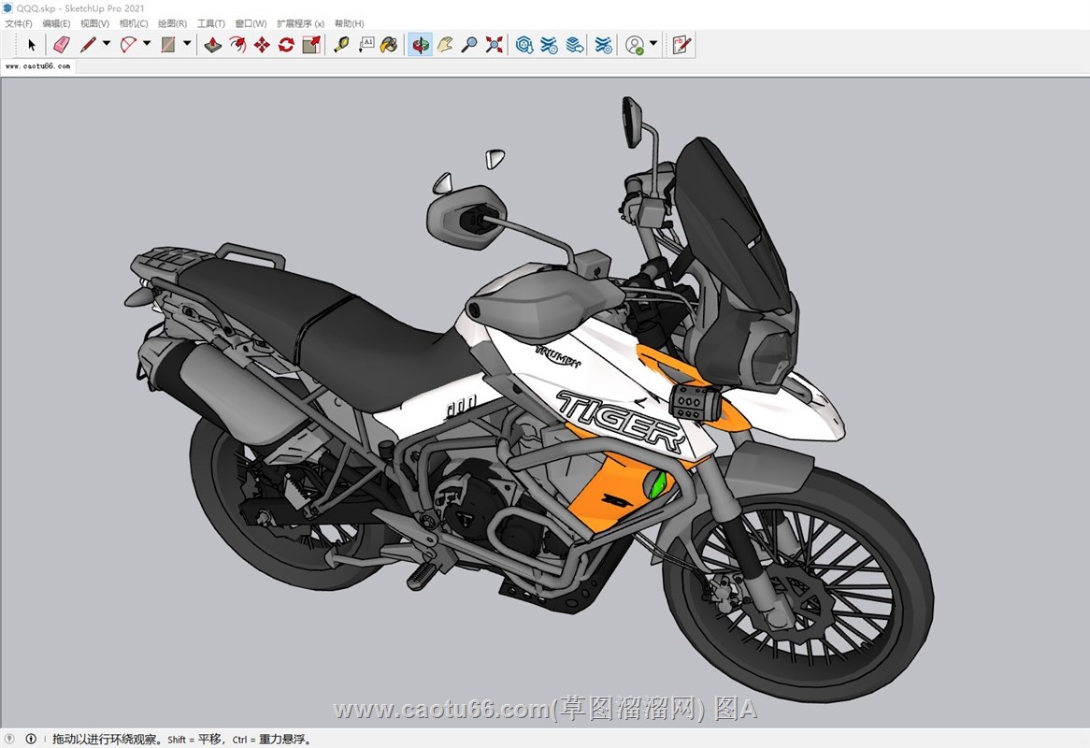Open the 相机(C) menu
Screen dimensions: 1090x748
pyautogui.click(x=134, y=23)
